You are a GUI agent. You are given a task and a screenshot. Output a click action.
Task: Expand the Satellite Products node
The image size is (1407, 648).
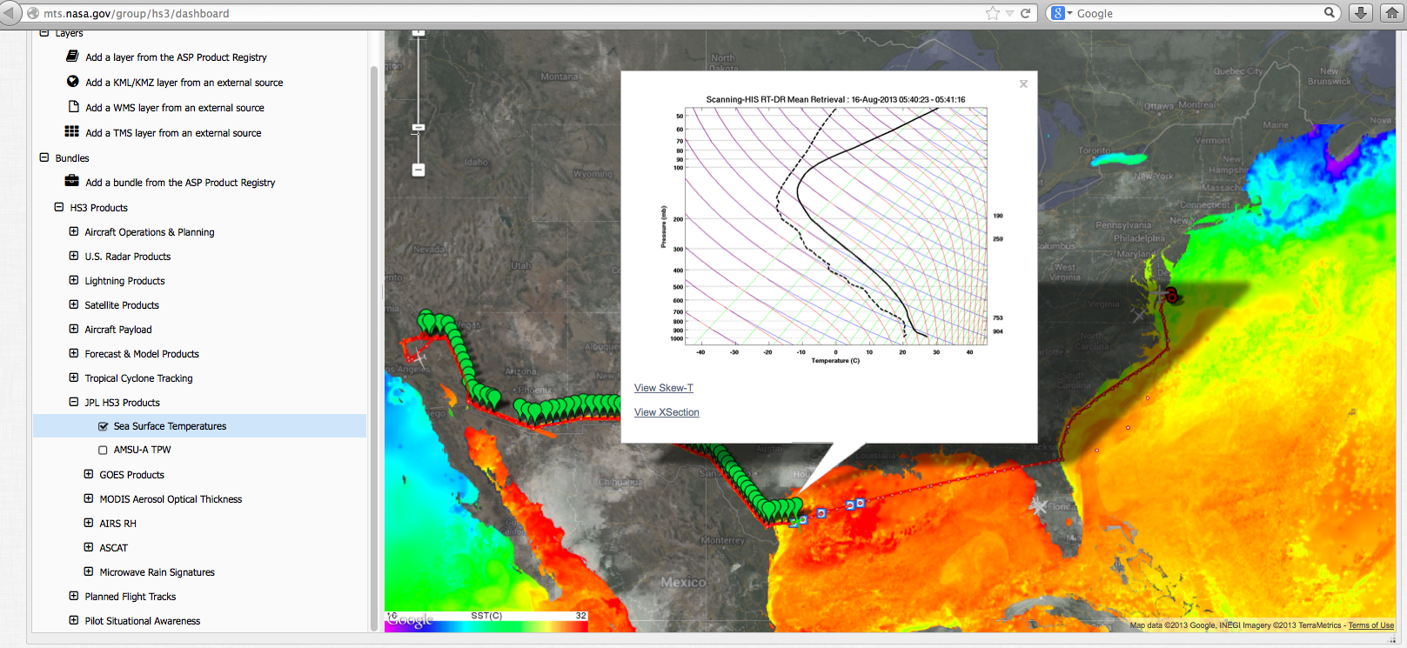click(74, 305)
